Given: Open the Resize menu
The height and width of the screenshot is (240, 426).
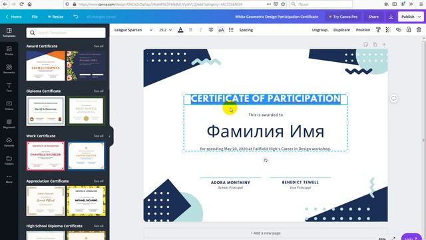Looking at the screenshot, I should [x=56, y=17].
